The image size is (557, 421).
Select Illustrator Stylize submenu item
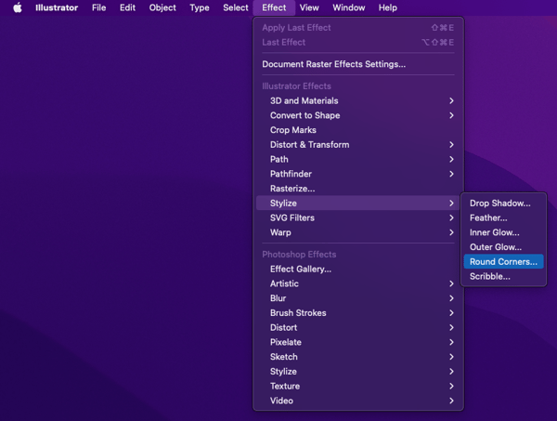click(358, 203)
